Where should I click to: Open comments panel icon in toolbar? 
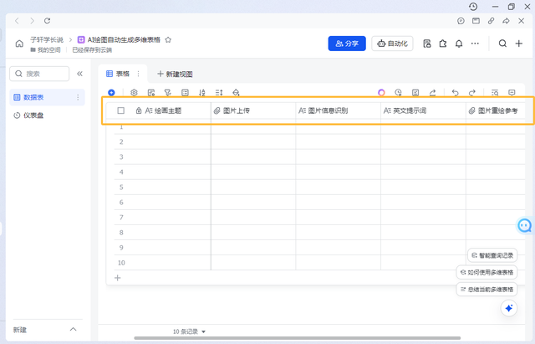[x=512, y=93]
